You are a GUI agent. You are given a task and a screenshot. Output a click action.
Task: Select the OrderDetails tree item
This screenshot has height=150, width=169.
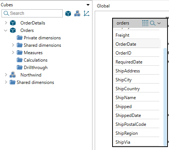coord(33,23)
